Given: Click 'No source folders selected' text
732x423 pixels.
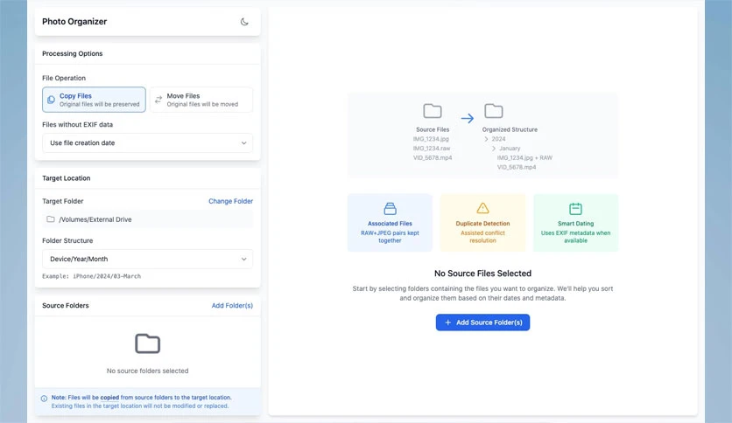Looking at the screenshot, I should (x=147, y=371).
